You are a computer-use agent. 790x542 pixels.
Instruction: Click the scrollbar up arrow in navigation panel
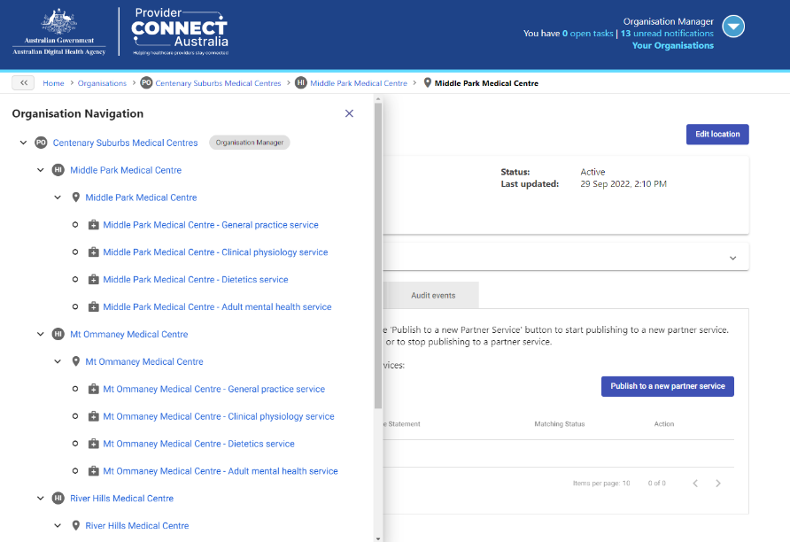(x=378, y=99)
